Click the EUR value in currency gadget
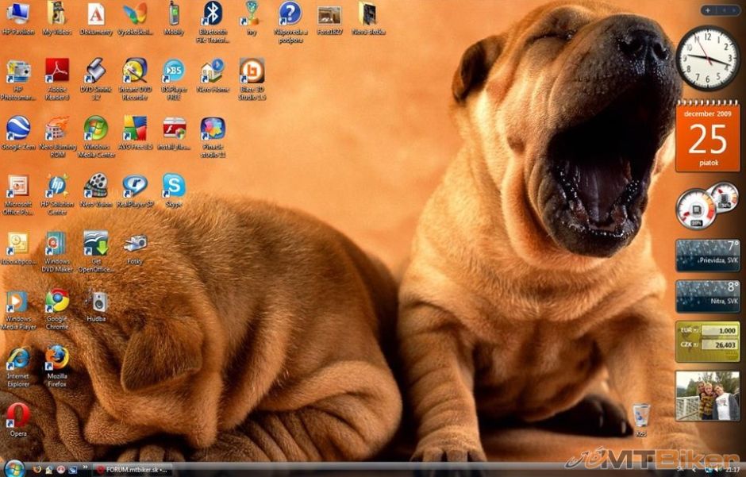This screenshot has width=746, height=477. coord(722,329)
